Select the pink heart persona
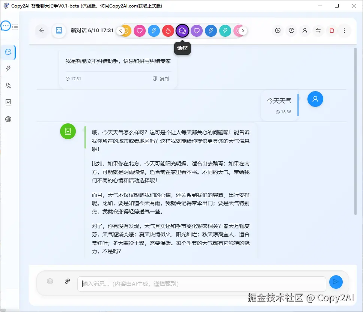The width and height of the screenshot is (363, 312). point(140,31)
